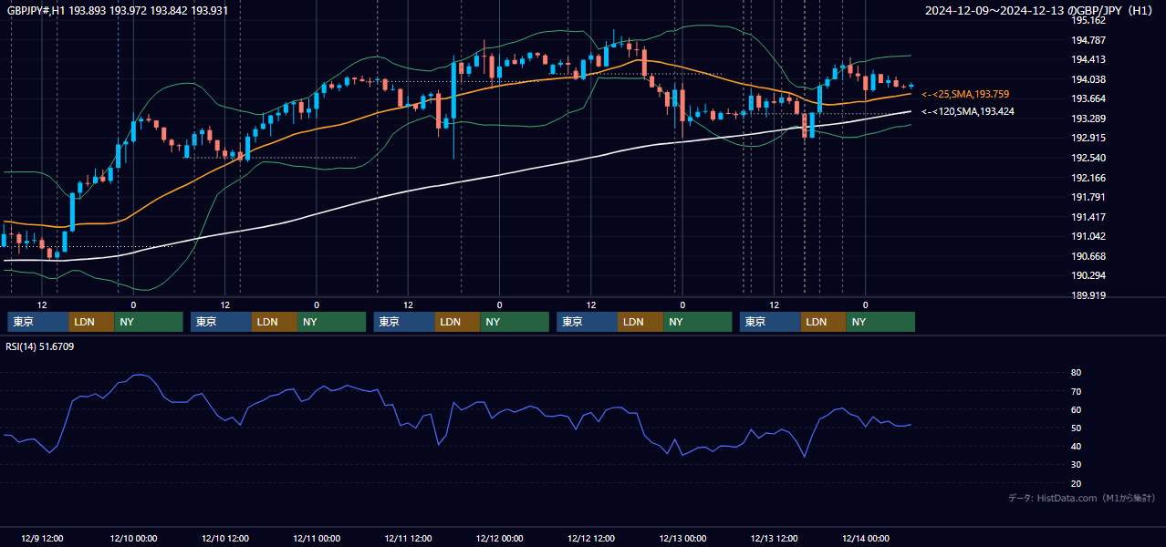Select the LDN session box for 12/13
Screen dimensions: 1166x547
tap(824, 322)
